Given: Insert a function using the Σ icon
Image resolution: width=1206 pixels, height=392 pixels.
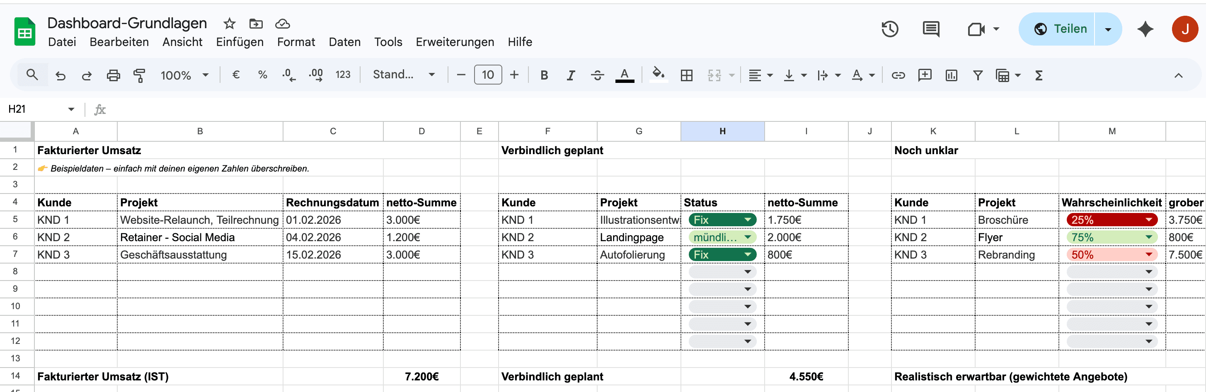Looking at the screenshot, I should tap(1039, 75).
